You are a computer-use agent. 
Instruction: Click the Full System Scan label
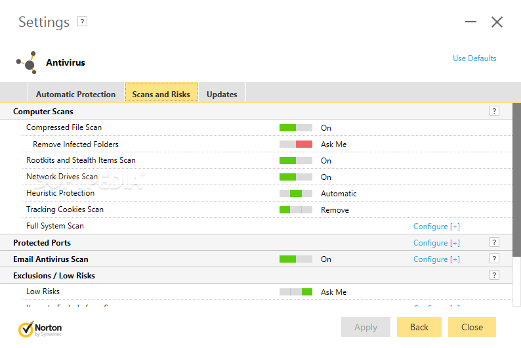[x=55, y=226]
